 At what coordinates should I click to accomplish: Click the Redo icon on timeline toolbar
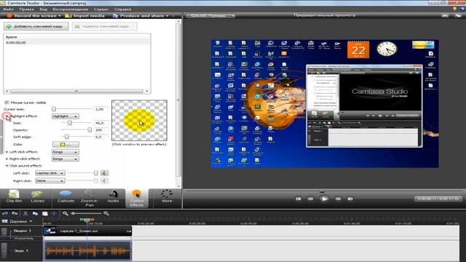(15, 213)
